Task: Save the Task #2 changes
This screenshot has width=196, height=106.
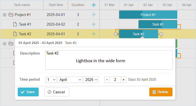Action: (28, 92)
